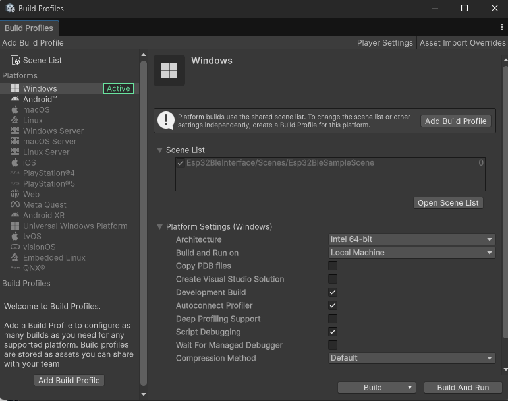Viewport: 508px width, 401px height.
Task: Open the Player Settings tab
Action: pos(385,42)
